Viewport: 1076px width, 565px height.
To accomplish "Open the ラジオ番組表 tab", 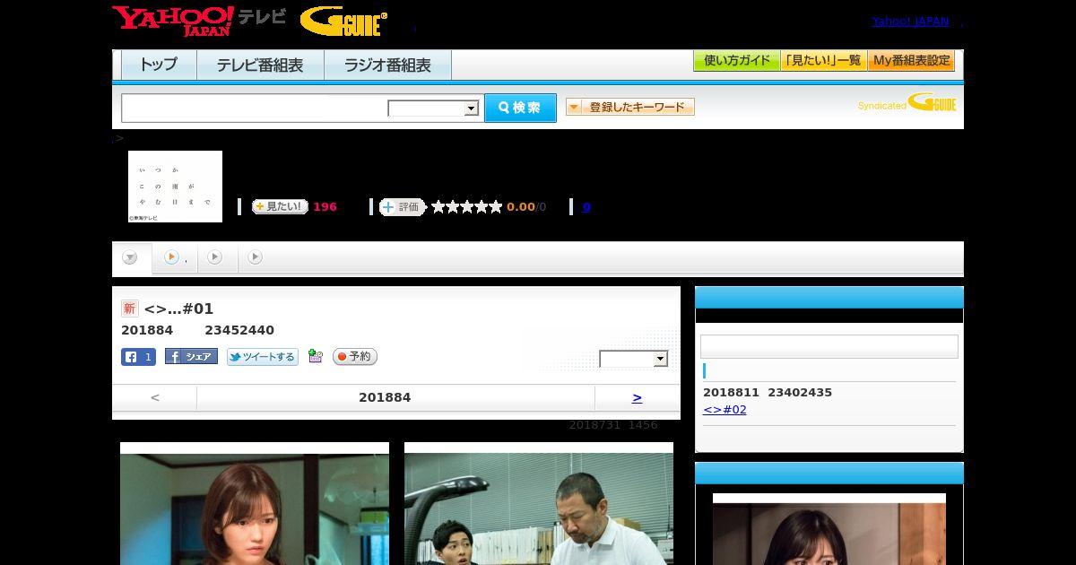I will click(x=387, y=65).
